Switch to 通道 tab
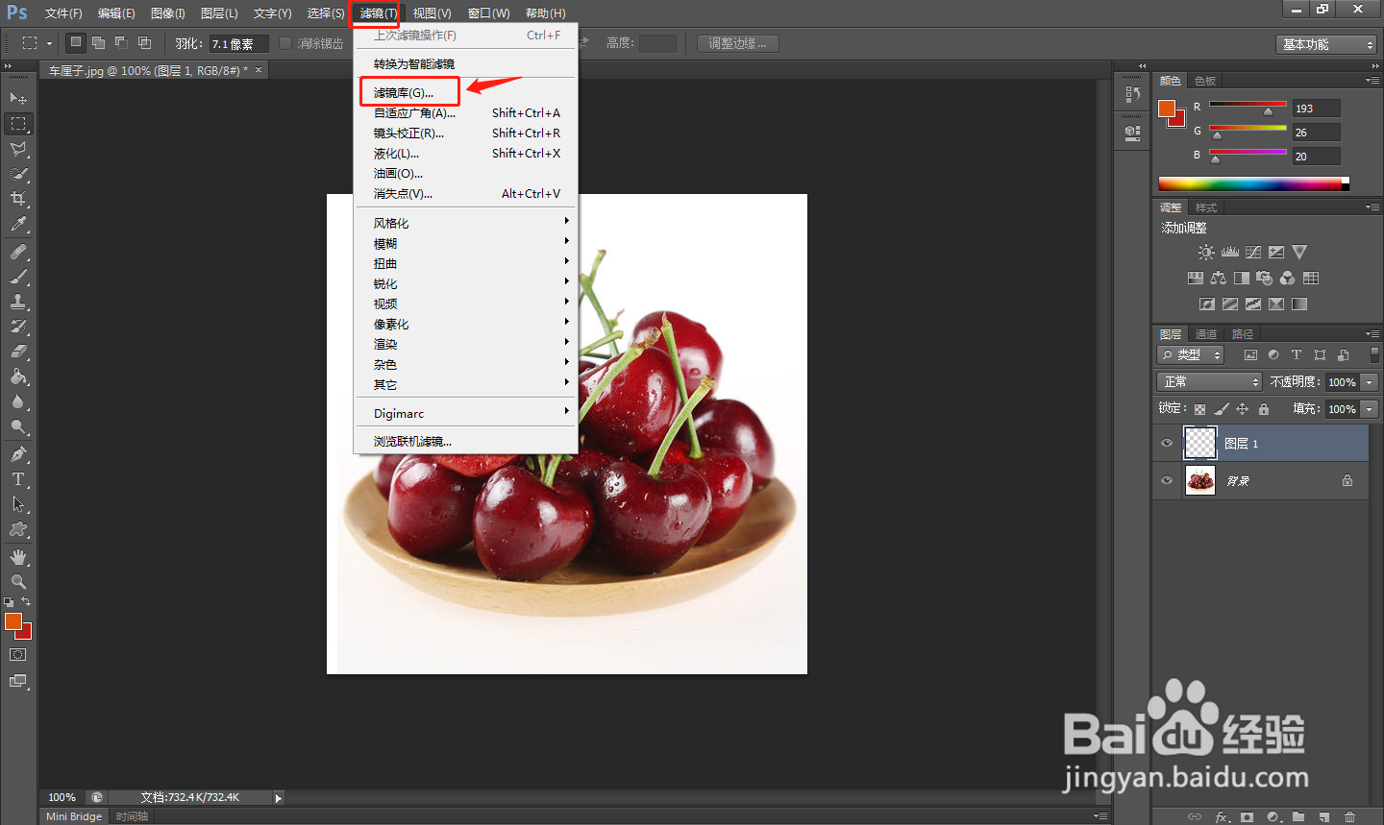Viewport: 1384px width, 825px height. coord(1206,334)
